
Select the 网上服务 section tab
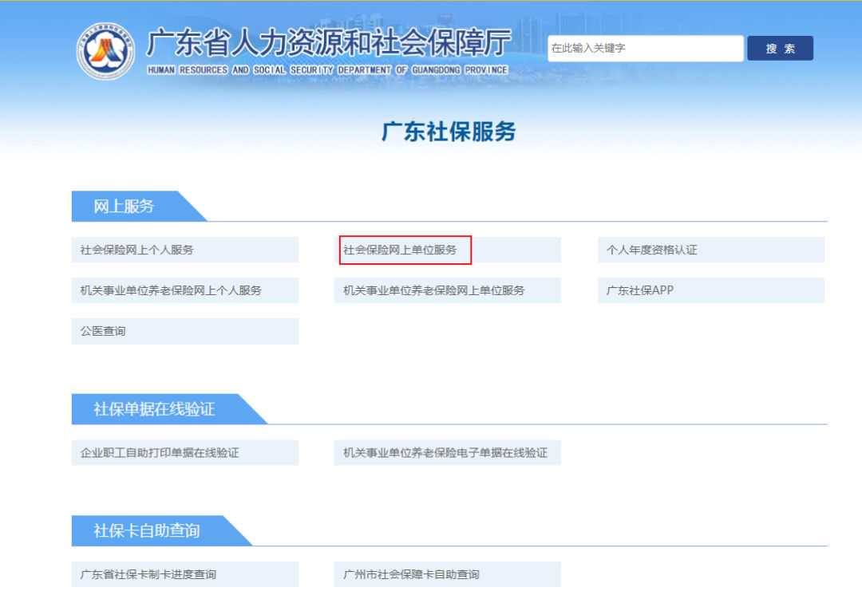click(x=125, y=207)
